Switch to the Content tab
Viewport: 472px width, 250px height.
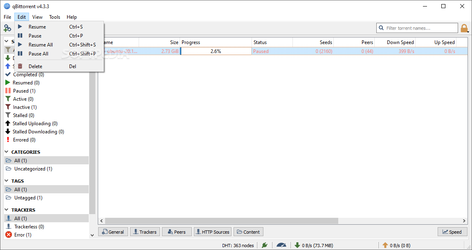(248, 232)
